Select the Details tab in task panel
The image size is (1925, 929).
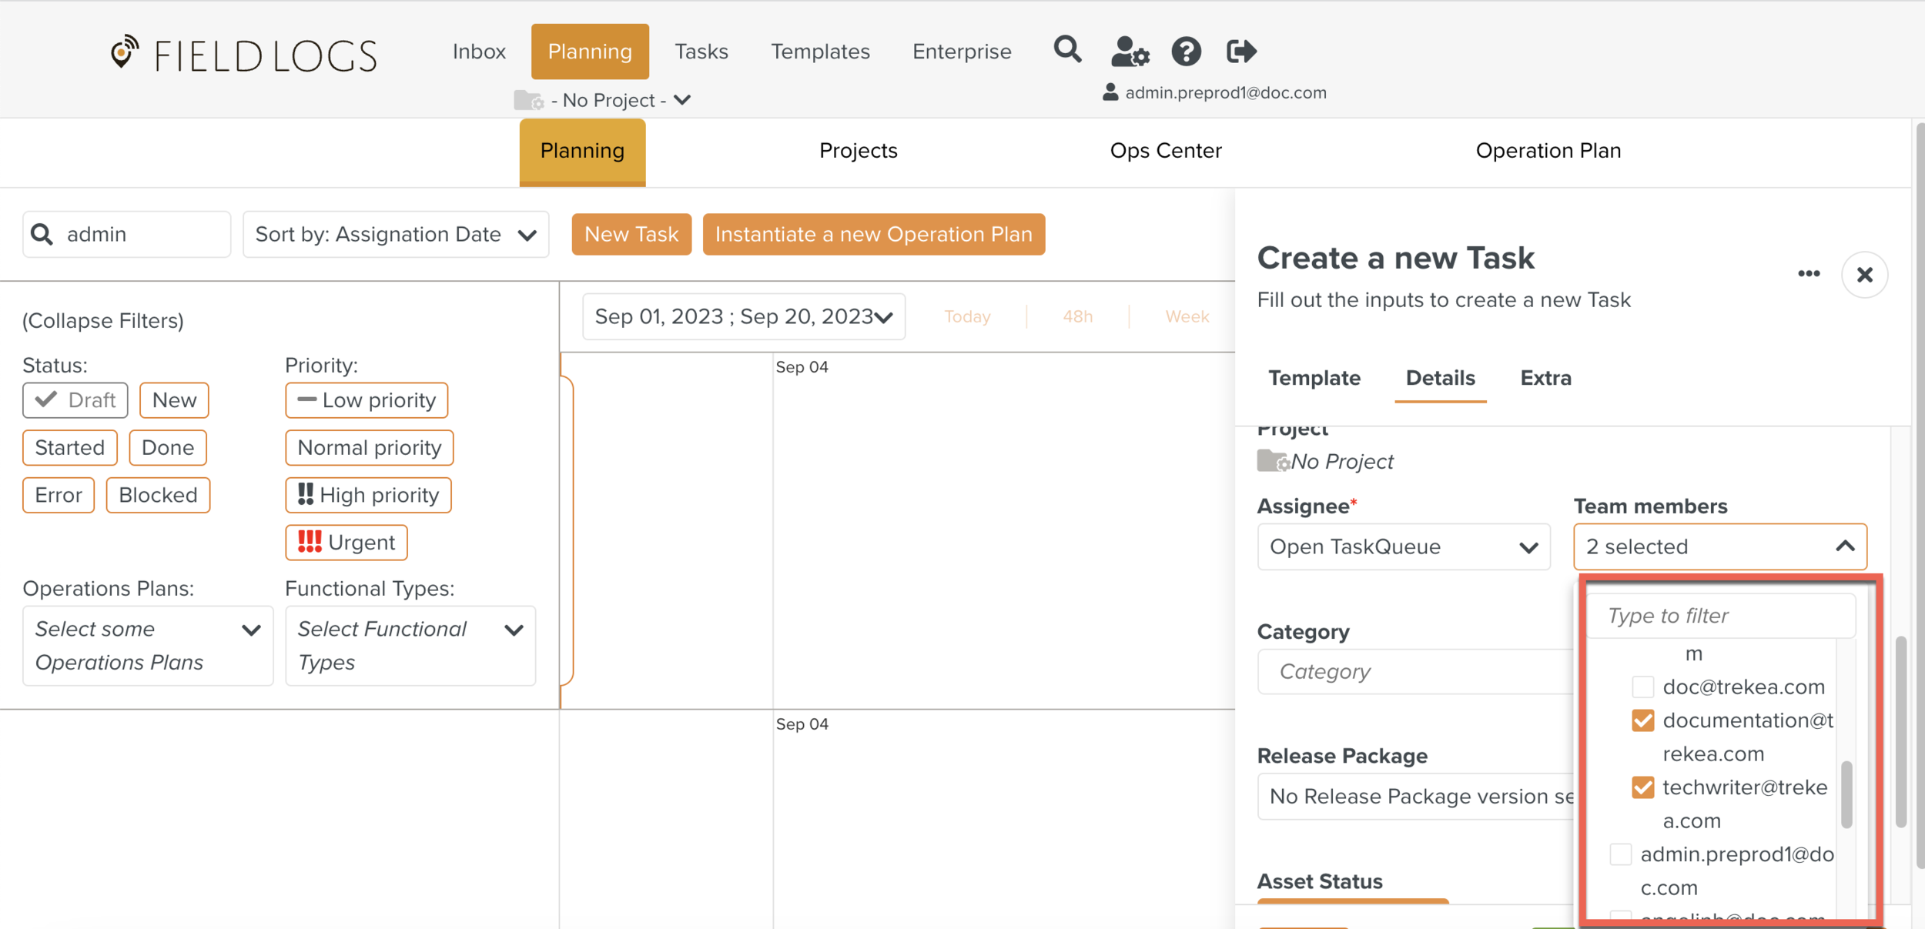(1440, 378)
